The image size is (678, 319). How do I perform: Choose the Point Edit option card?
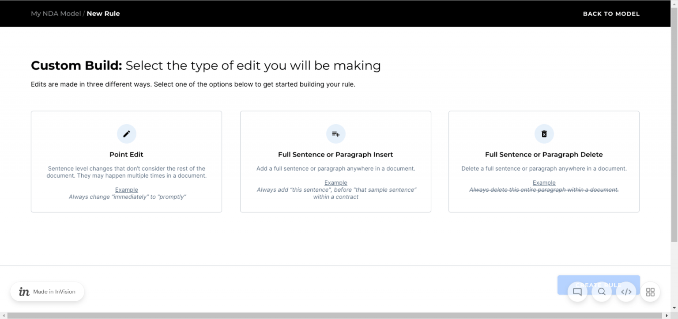point(127,162)
